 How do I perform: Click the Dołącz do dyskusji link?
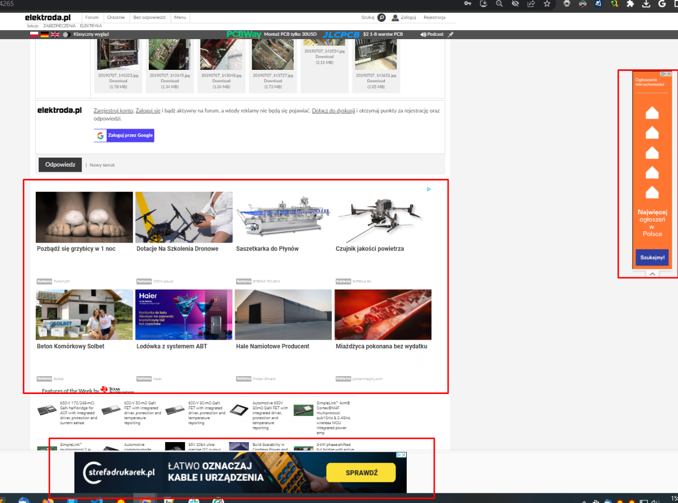point(333,111)
